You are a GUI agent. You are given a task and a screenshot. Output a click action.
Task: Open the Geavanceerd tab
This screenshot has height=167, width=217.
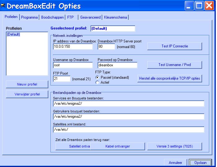(x=91, y=17)
